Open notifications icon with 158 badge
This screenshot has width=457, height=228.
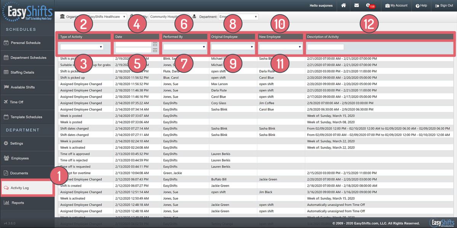tap(370, 6)
